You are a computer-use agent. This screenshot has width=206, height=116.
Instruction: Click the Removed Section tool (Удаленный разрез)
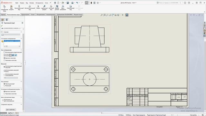click(44, 8)
